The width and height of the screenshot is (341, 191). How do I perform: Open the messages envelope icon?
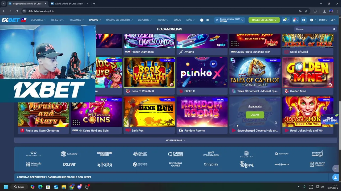pos(285,20)
